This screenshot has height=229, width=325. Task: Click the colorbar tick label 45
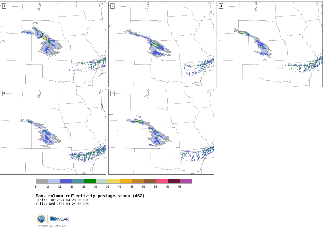(x=132, y=187)
